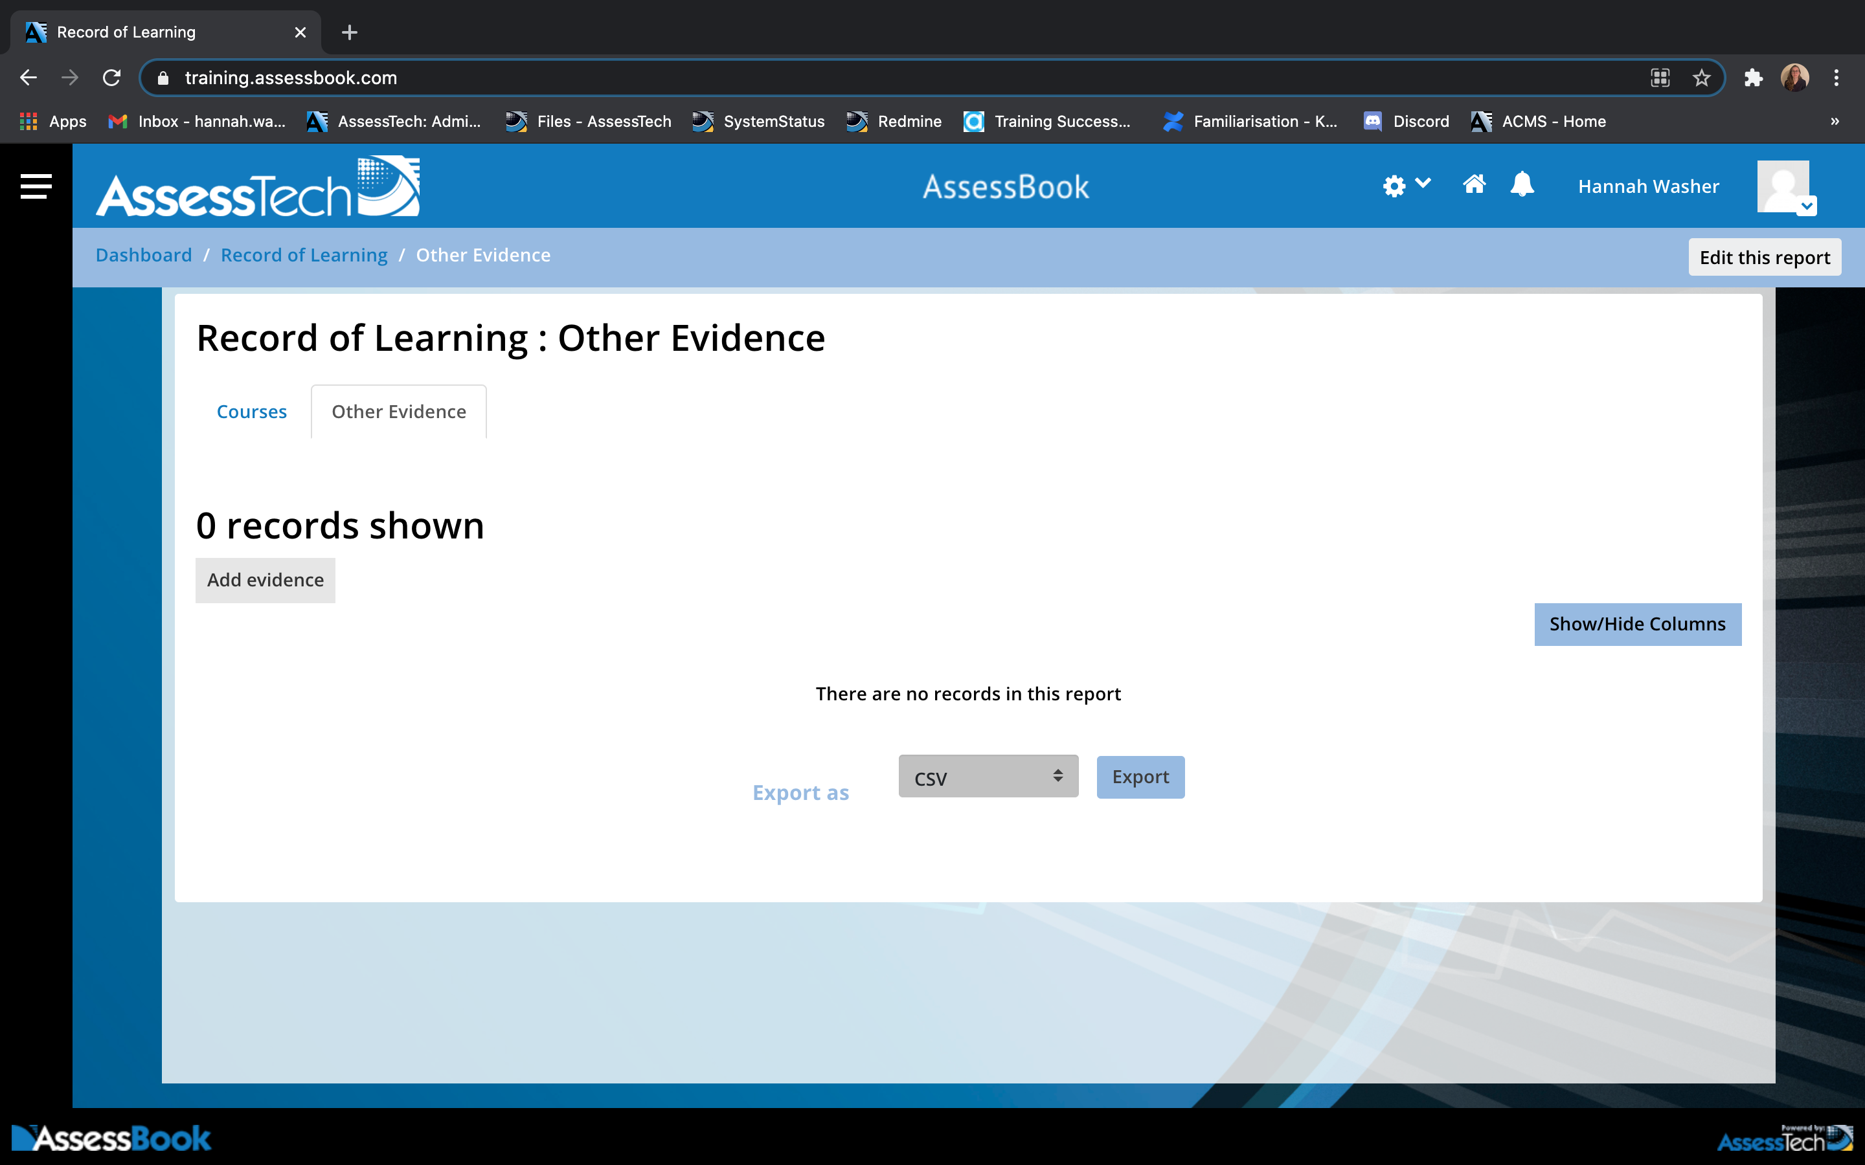Open Hannah Washer user avatar menu
Viewport: 1865px width, 1165px height.
[x=1787, y=187]
